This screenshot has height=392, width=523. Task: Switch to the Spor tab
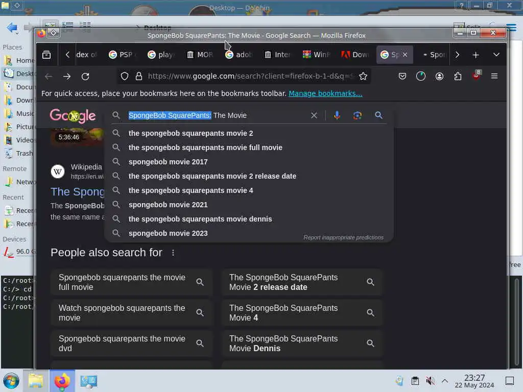click(x=433, y=55)
